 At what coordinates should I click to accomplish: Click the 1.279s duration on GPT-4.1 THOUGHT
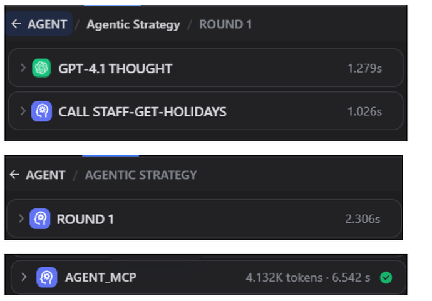(x=364, y=68)
